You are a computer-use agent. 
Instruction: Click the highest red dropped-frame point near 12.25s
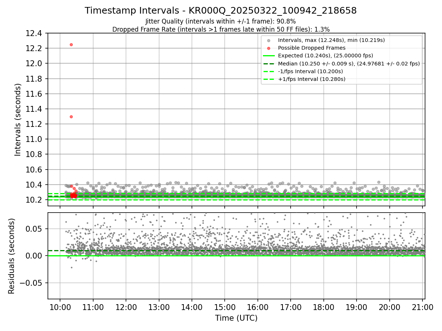(71, 45)
